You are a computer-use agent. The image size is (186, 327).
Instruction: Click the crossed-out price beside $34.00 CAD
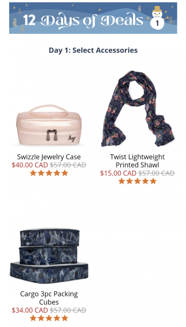point(68,310)
